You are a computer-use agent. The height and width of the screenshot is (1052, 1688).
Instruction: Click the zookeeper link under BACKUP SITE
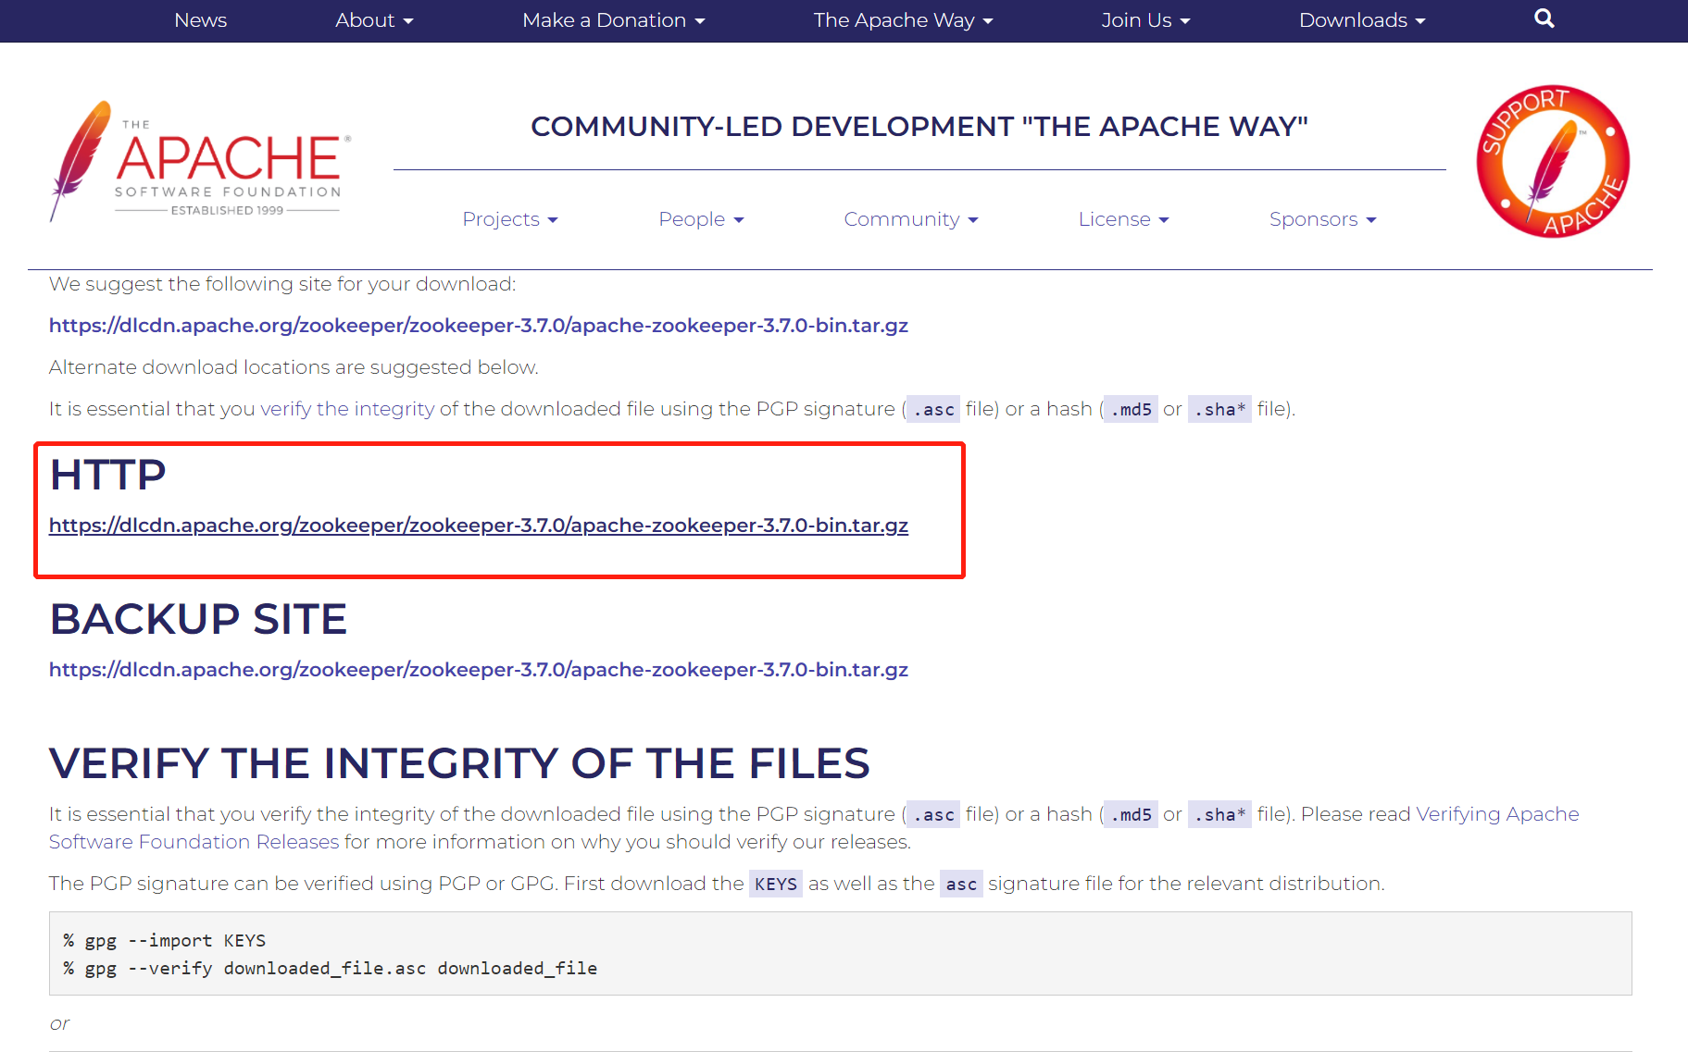[x=479, y=670]
